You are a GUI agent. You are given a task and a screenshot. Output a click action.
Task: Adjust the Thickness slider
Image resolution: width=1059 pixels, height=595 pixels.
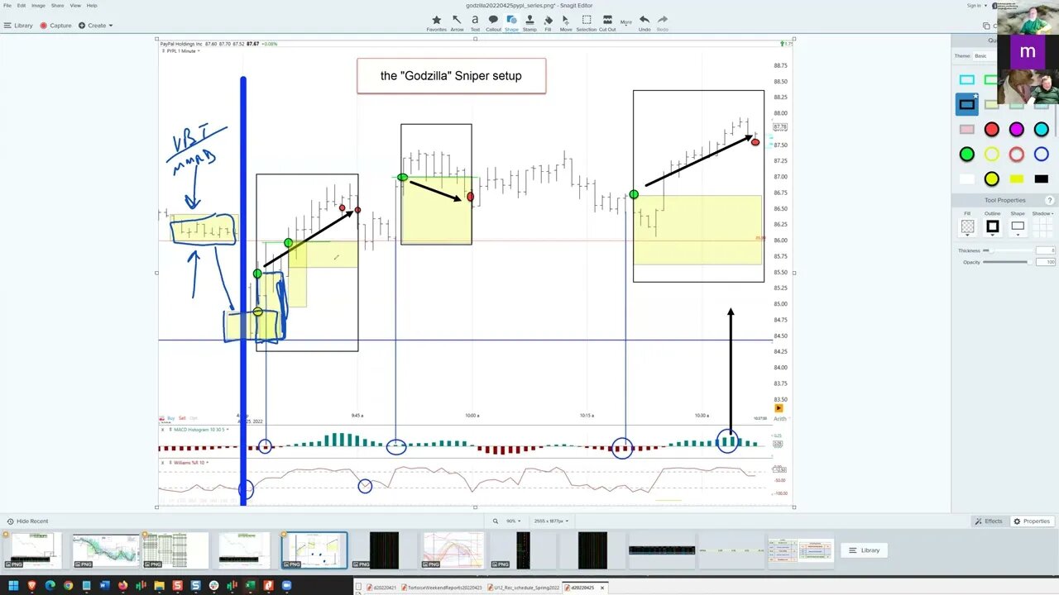1008,250
